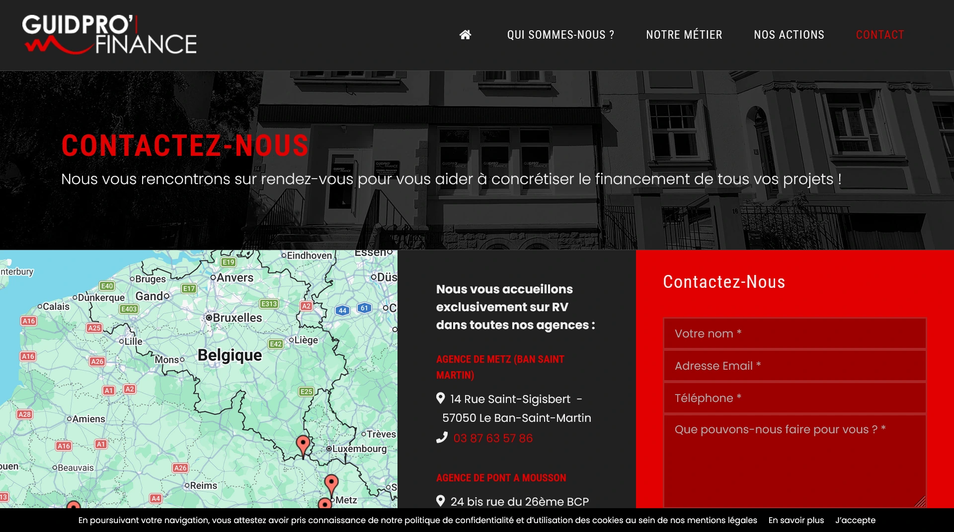Viewport: 954px width, 532px height.
Task: Click Bruxelles on the map
Action: coord(234,318)
